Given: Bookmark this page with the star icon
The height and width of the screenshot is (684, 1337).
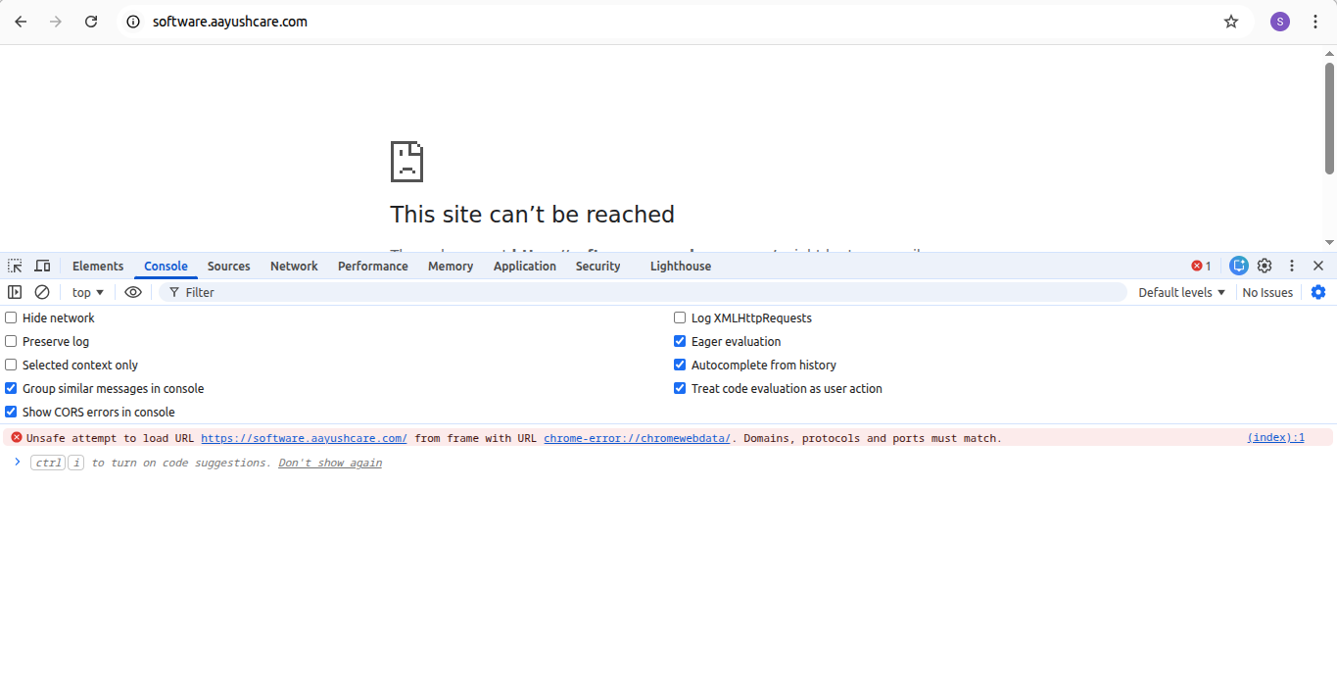Looking at the screenshot, I should coord(1231,22).
